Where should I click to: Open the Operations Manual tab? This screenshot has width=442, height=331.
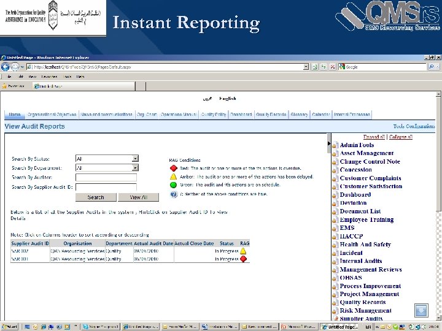click(x=179, y=115)
